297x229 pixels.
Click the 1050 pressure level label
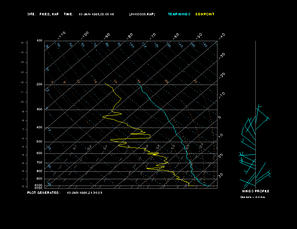pyautogui.click(x=39, y=188)
